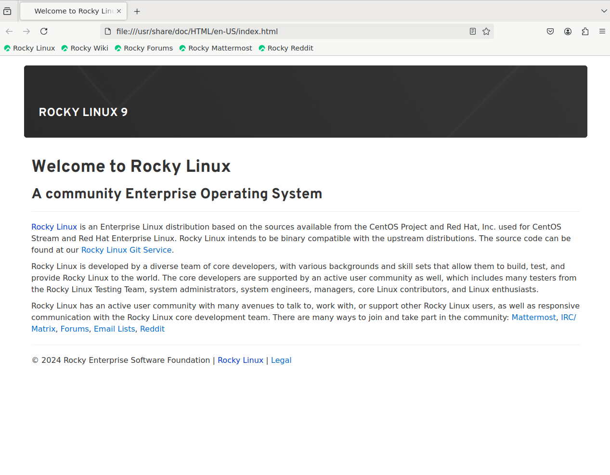This screenshot has width=610, height=475.
Task: Close the Welcome to Rocky Linux tab
Action: tap(119, 11)
